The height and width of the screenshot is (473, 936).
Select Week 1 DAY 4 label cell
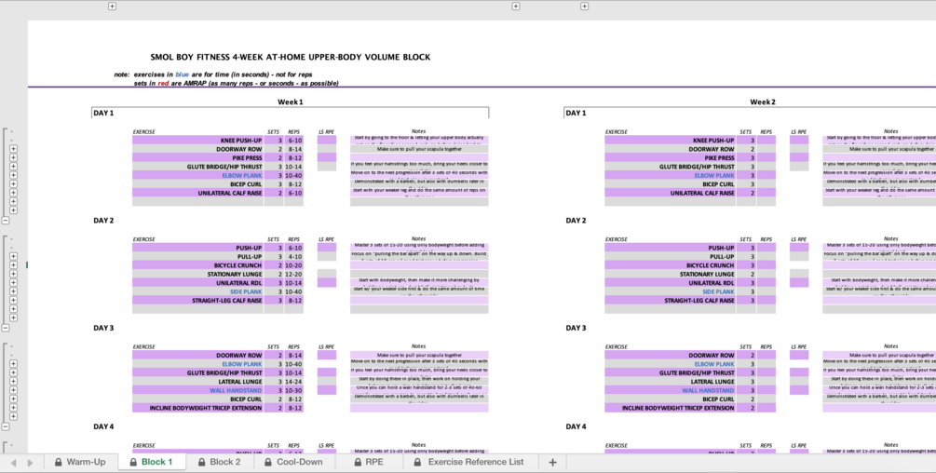point(103,426)
